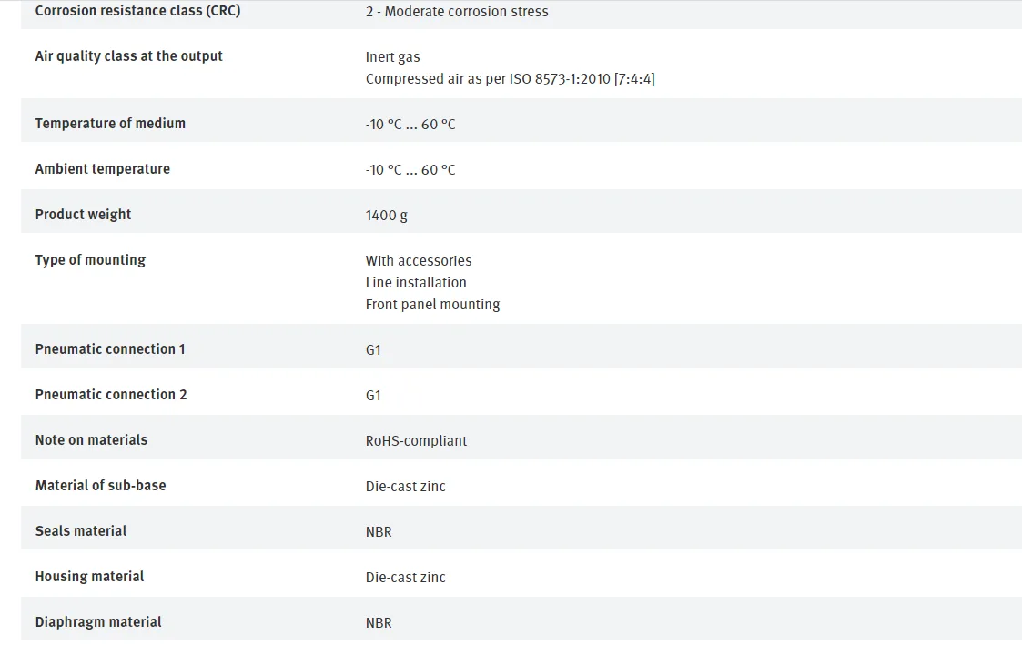Click the Housing material label
The width and height of the screenshot is (1022, 655).
point(89,577)
